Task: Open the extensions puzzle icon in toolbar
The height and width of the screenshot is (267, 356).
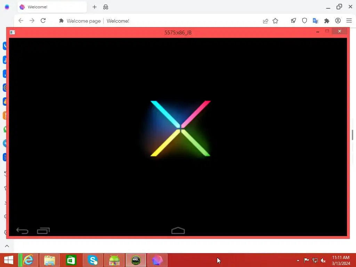Action: pos(327,21)
